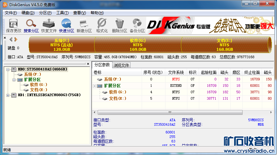Select the 软件(G:) 169.0GB segment in the disk map
The height and width of the screenshot is (155, 277).
[x=138, y=45]
